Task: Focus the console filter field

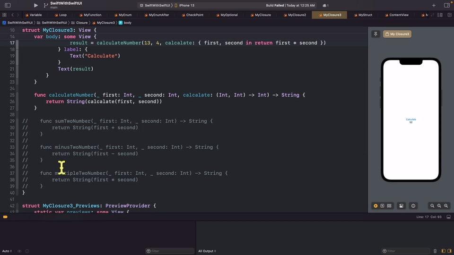Action: pos(406,251)
